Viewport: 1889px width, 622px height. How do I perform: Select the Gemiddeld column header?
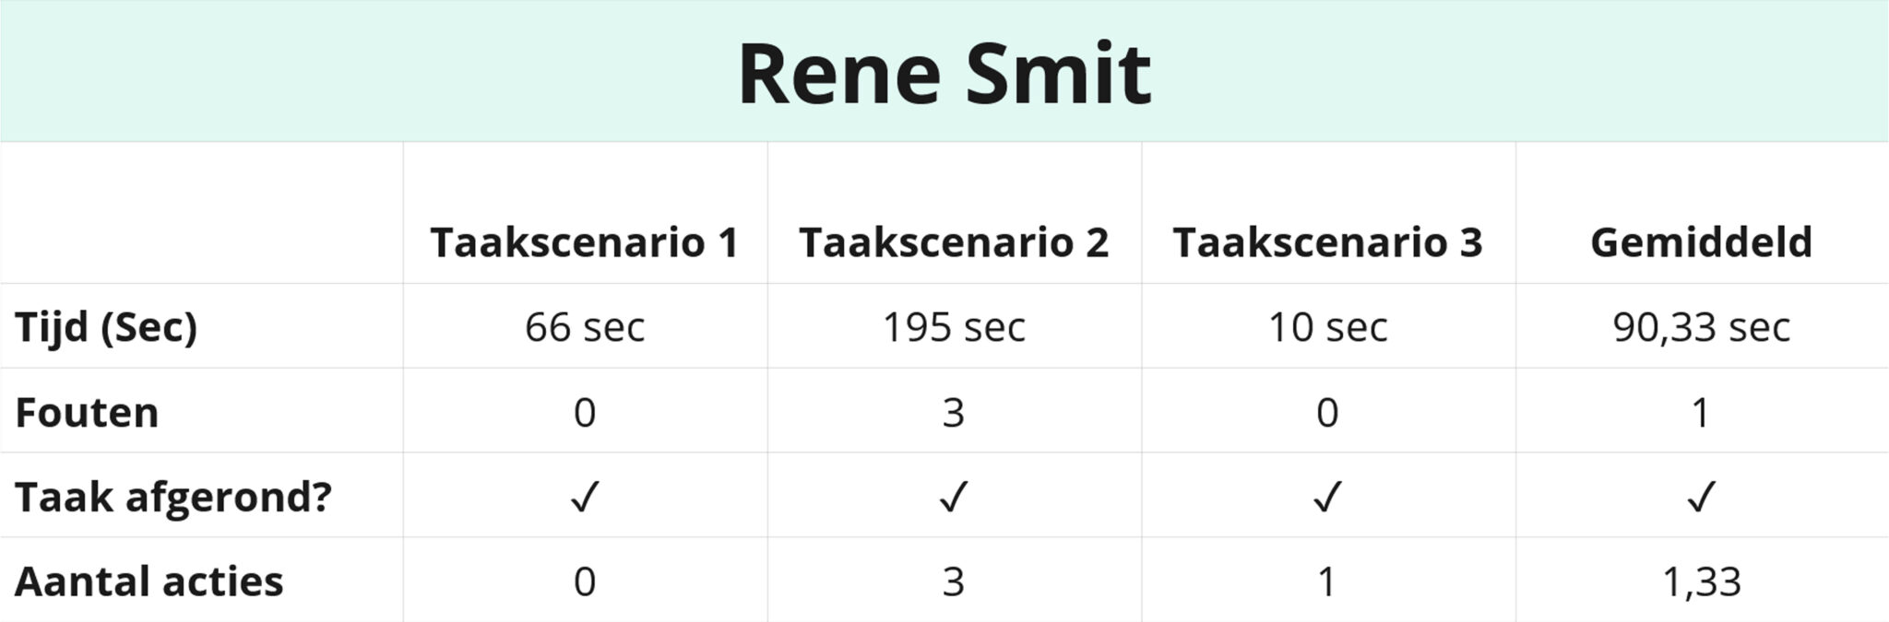(x=1701, y=242)
